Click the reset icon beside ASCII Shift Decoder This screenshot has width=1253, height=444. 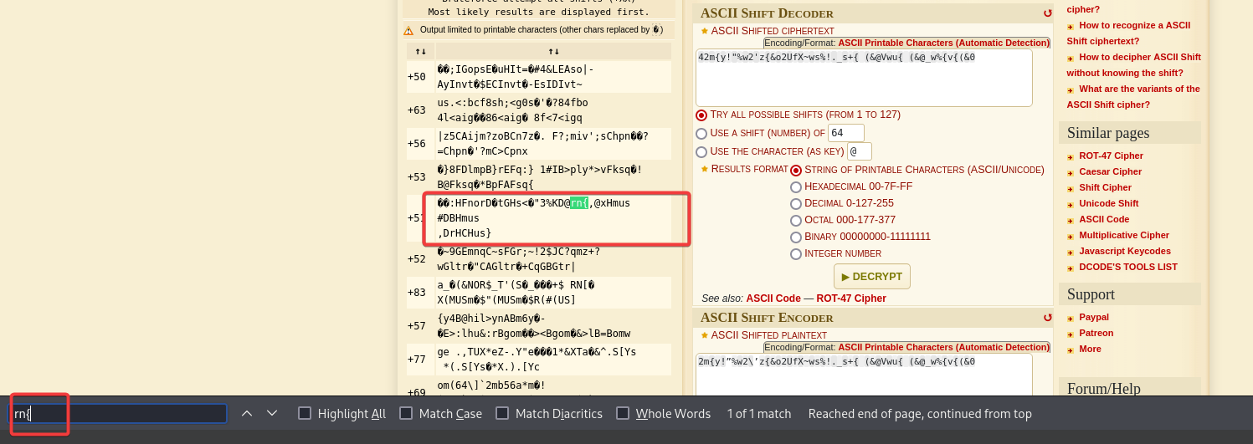[1047, 13]
